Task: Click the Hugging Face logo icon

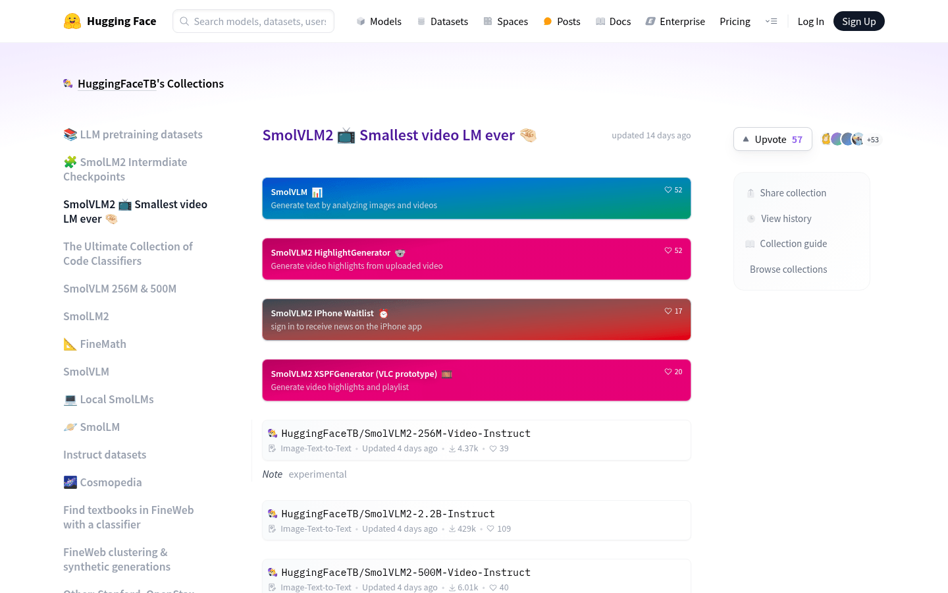Action: [72, 21]
